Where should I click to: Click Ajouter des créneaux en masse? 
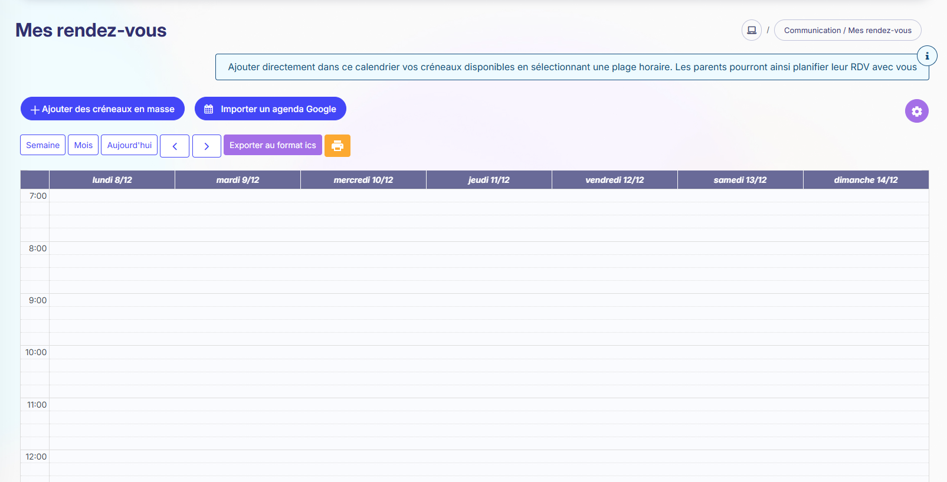[103, 109]
